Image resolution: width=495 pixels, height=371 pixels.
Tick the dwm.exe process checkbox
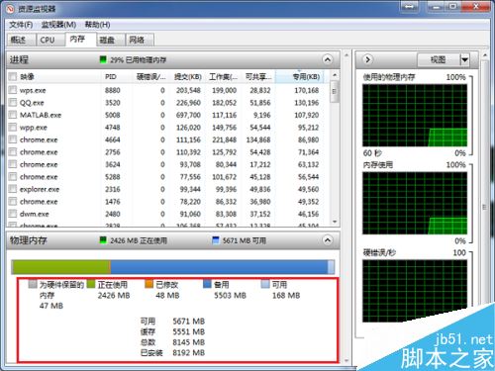pyautogui.click(x=13, y=214)
